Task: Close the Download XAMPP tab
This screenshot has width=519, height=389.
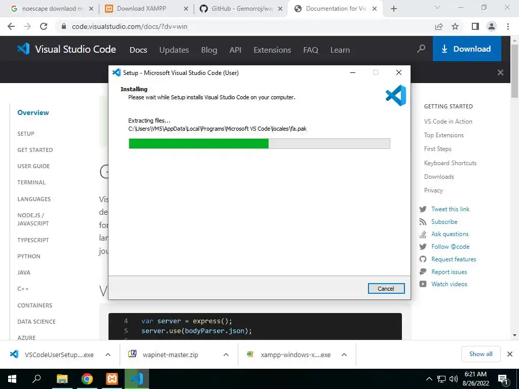Action: point(186,9)
